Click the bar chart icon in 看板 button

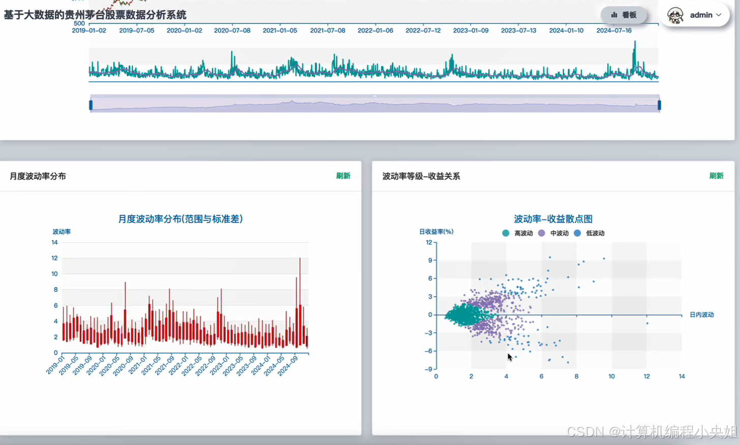(614, 15)
